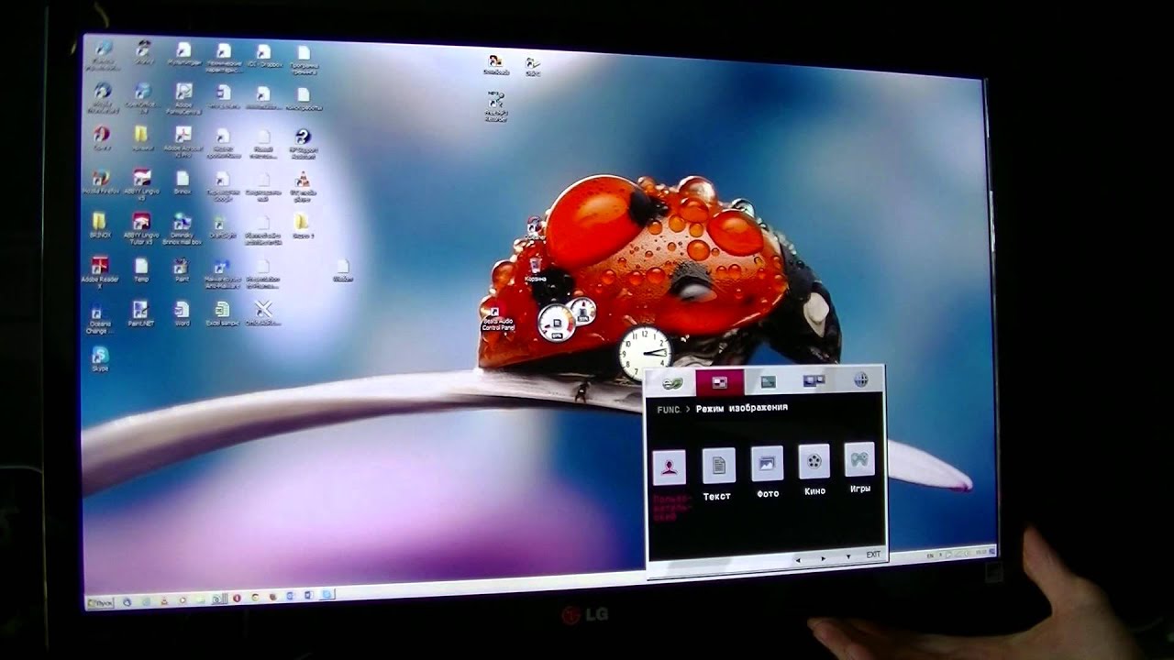
Task: Open the Oceanis Change desktop icon
Action: pos(97,319)
